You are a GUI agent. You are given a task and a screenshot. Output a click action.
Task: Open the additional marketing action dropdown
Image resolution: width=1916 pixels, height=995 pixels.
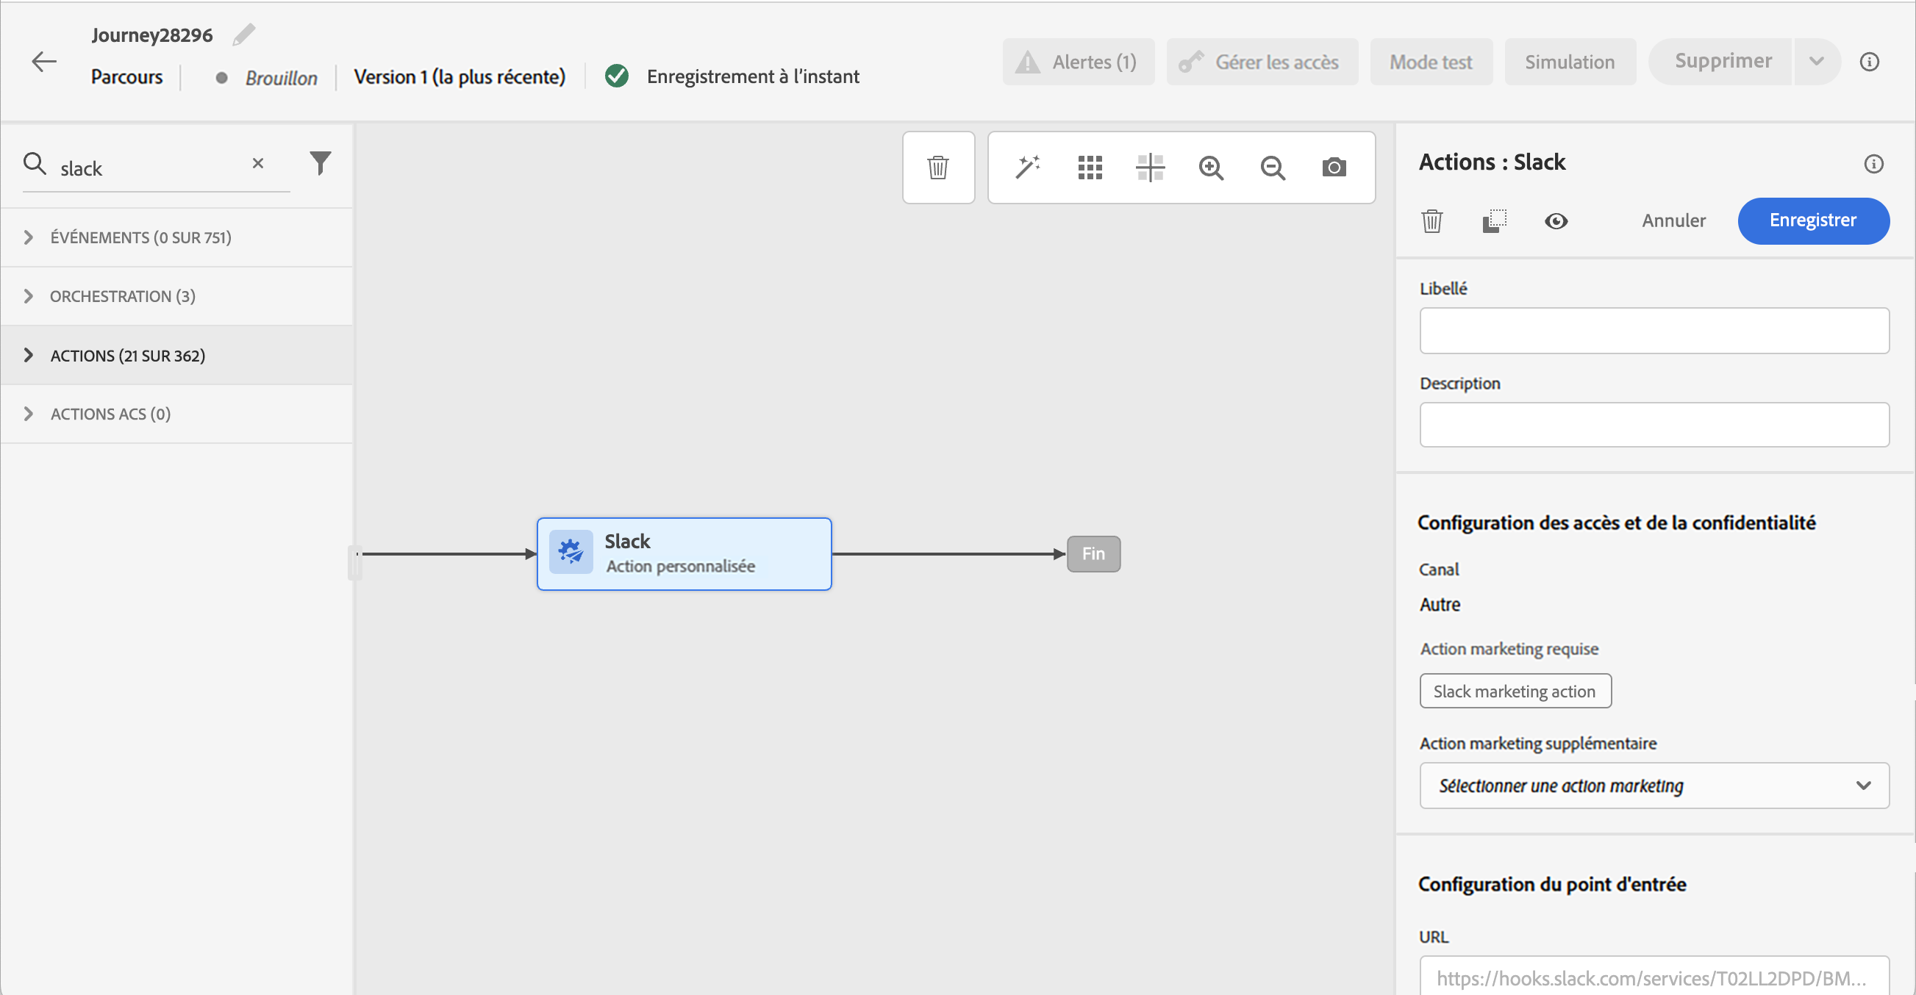(1654, 786)
